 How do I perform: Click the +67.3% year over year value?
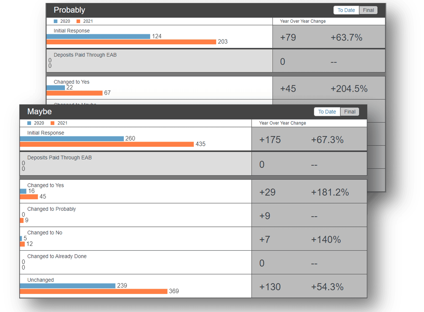327,140
